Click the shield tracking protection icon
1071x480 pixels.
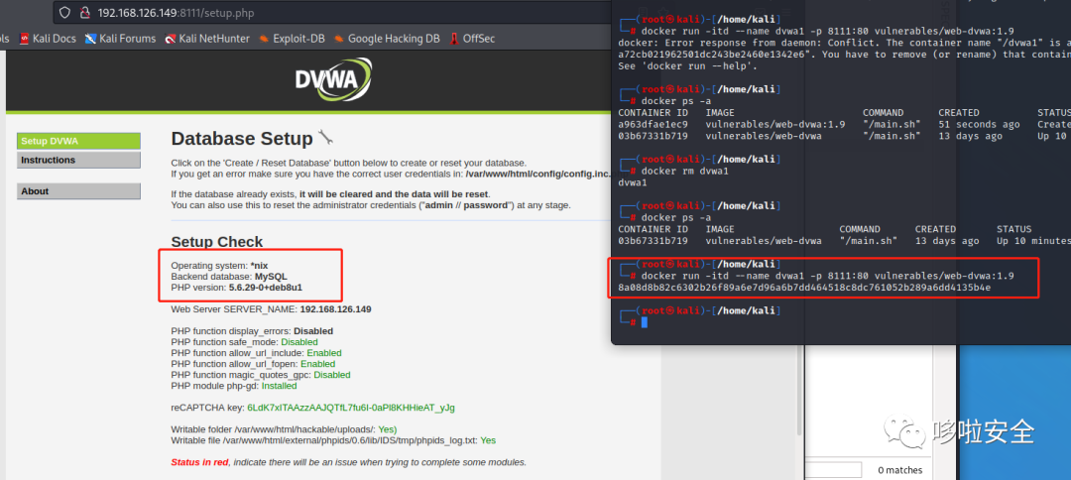64,12
